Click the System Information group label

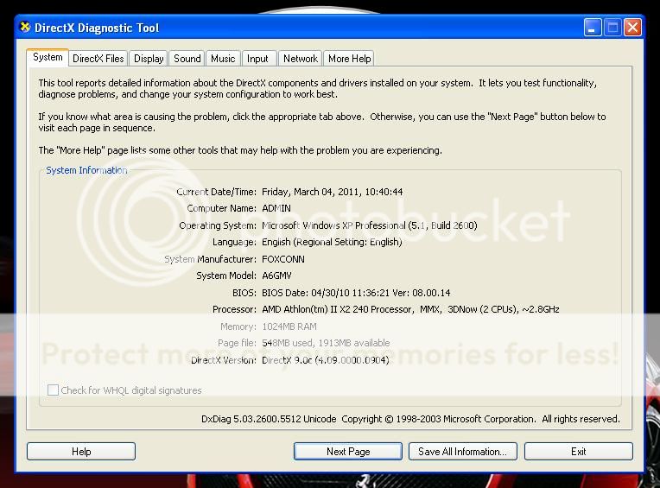click(86, 170)
